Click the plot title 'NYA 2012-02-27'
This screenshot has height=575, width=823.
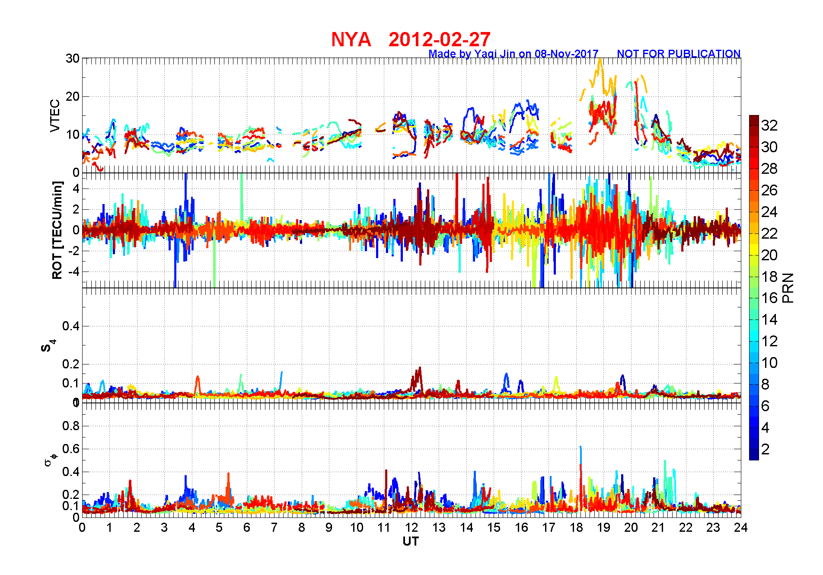pyautogui.click(x=411, y=39)
